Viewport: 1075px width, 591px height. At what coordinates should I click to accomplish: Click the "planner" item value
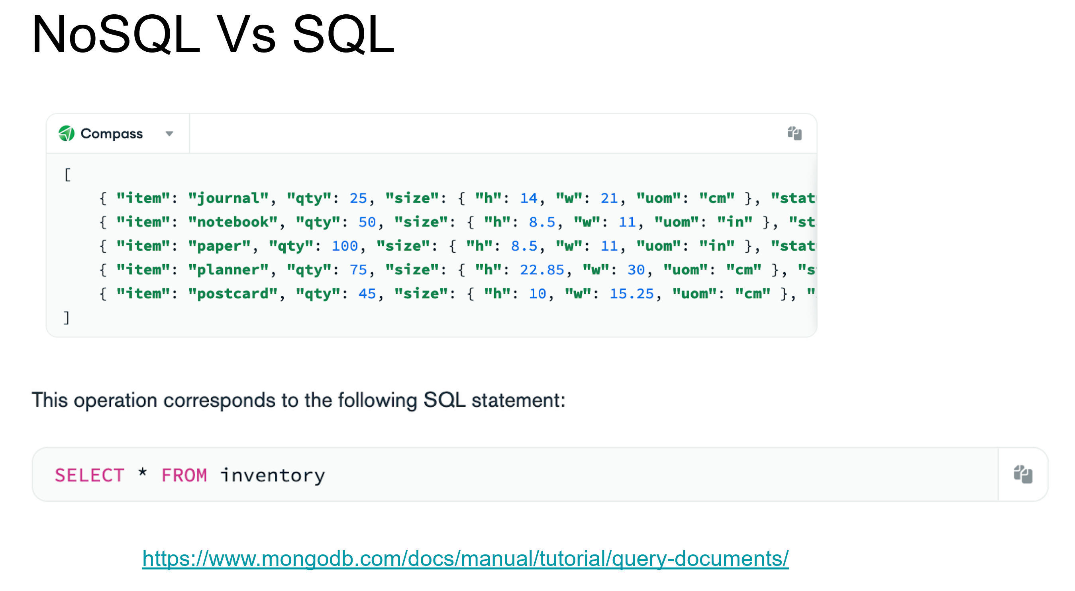click(x=228, y=270)
